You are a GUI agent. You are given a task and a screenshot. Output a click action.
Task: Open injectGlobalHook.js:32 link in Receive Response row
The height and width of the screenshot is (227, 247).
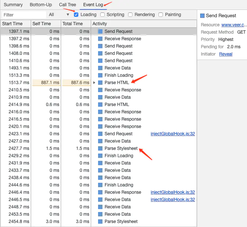point(173,192)
